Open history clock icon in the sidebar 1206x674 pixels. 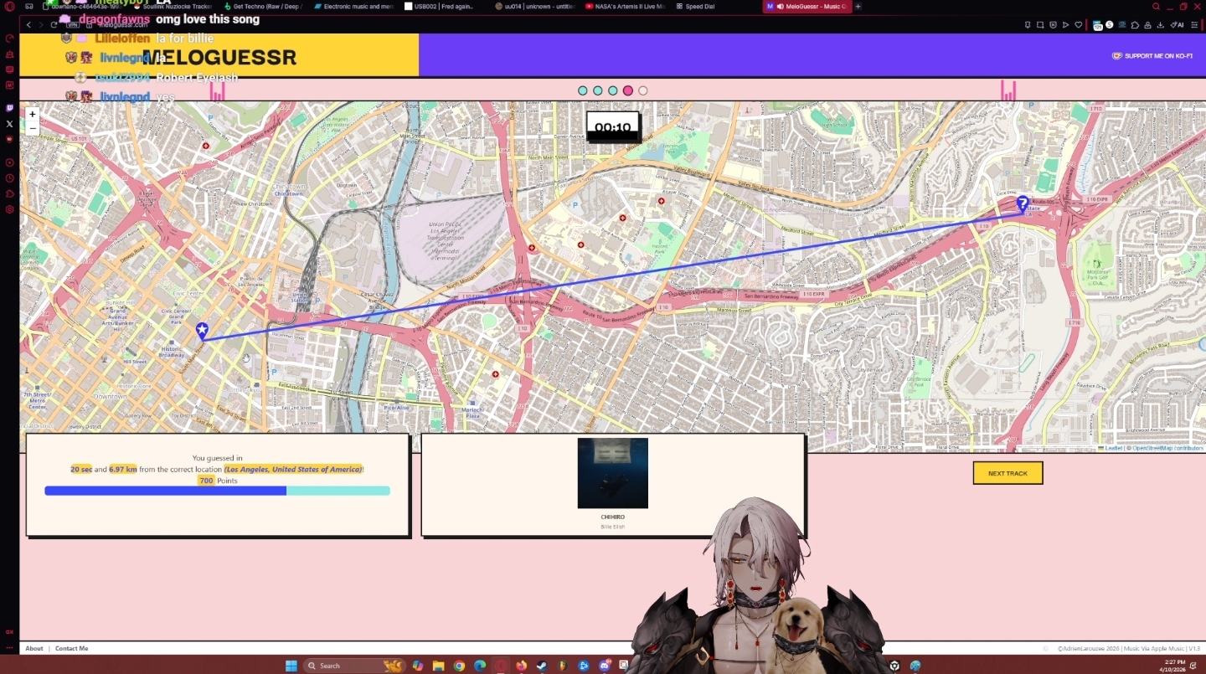[x=9, y=178]
